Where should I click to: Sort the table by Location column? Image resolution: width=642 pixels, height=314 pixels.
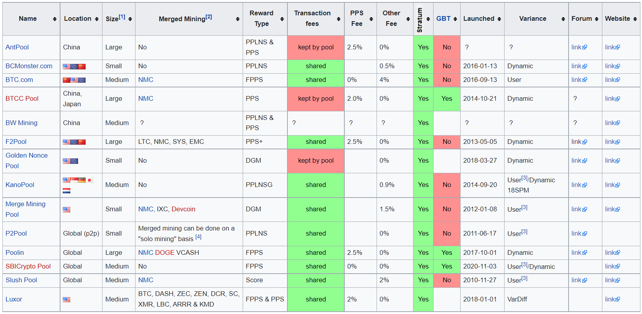click(97, 19)
